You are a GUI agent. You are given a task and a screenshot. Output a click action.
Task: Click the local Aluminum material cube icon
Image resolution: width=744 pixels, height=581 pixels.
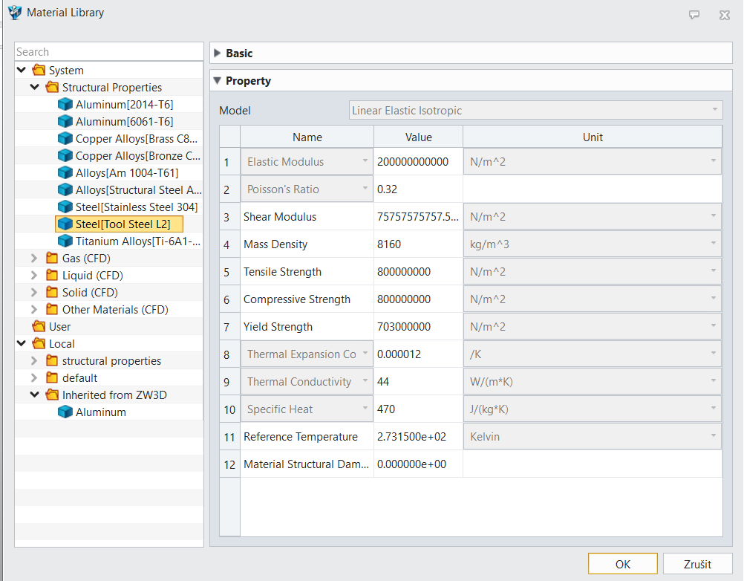coord(65,412)
